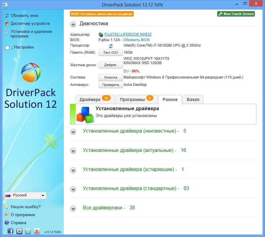Click the 'Дефраг.' button
The width and height of the screenshot is (265, 237).
pyautogui.click(x=111, y=65)
